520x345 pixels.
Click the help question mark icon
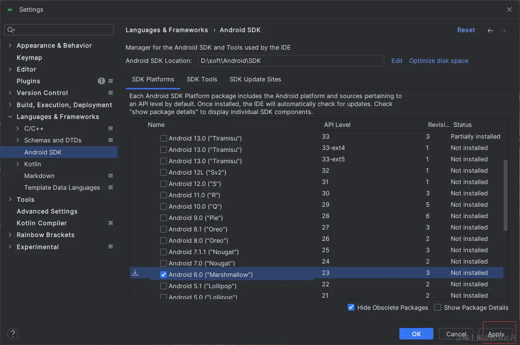pos(12,334)
